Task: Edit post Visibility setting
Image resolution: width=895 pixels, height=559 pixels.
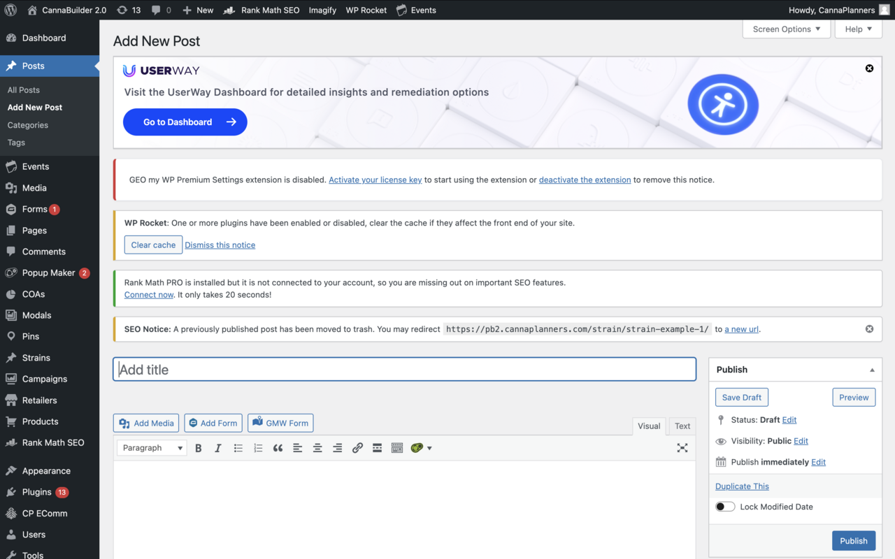Action: [x=801, y=441]
